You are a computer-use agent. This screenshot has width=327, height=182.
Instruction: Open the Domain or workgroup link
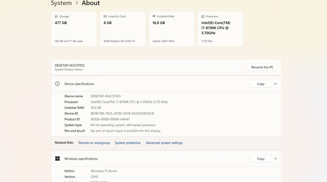94,143
